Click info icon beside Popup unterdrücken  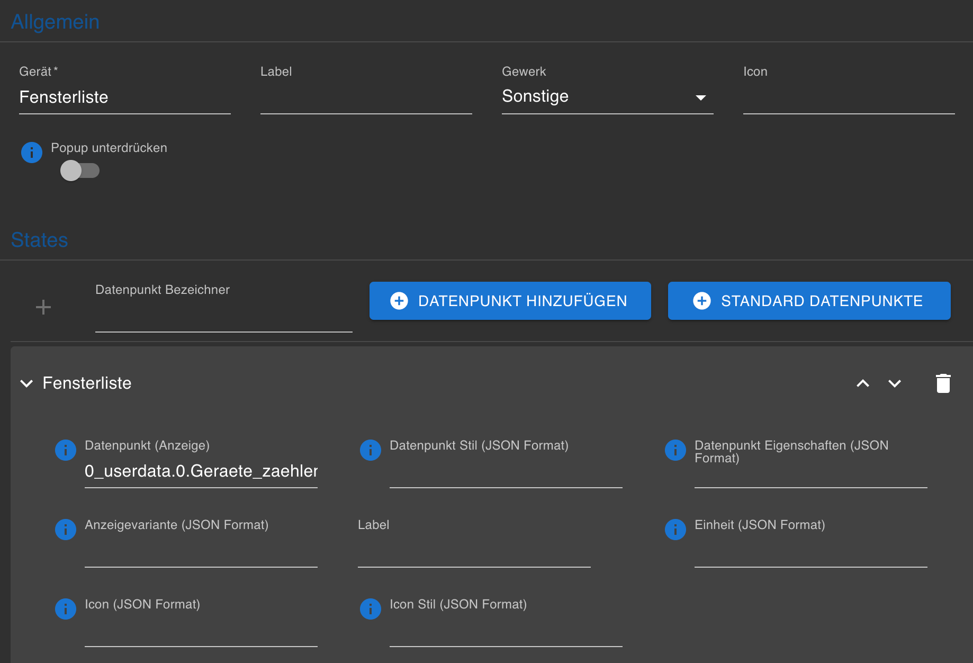coord(32,153)
